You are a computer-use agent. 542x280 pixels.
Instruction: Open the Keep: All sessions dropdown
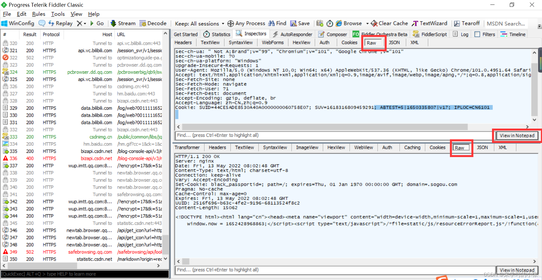[x=199, y=24]
